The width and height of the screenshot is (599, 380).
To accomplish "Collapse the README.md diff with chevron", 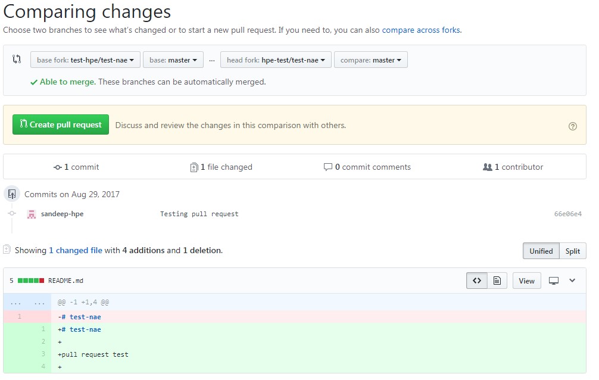I will [572, 280].
